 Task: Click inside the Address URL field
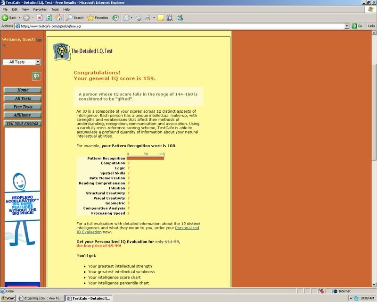click(188, 26)
